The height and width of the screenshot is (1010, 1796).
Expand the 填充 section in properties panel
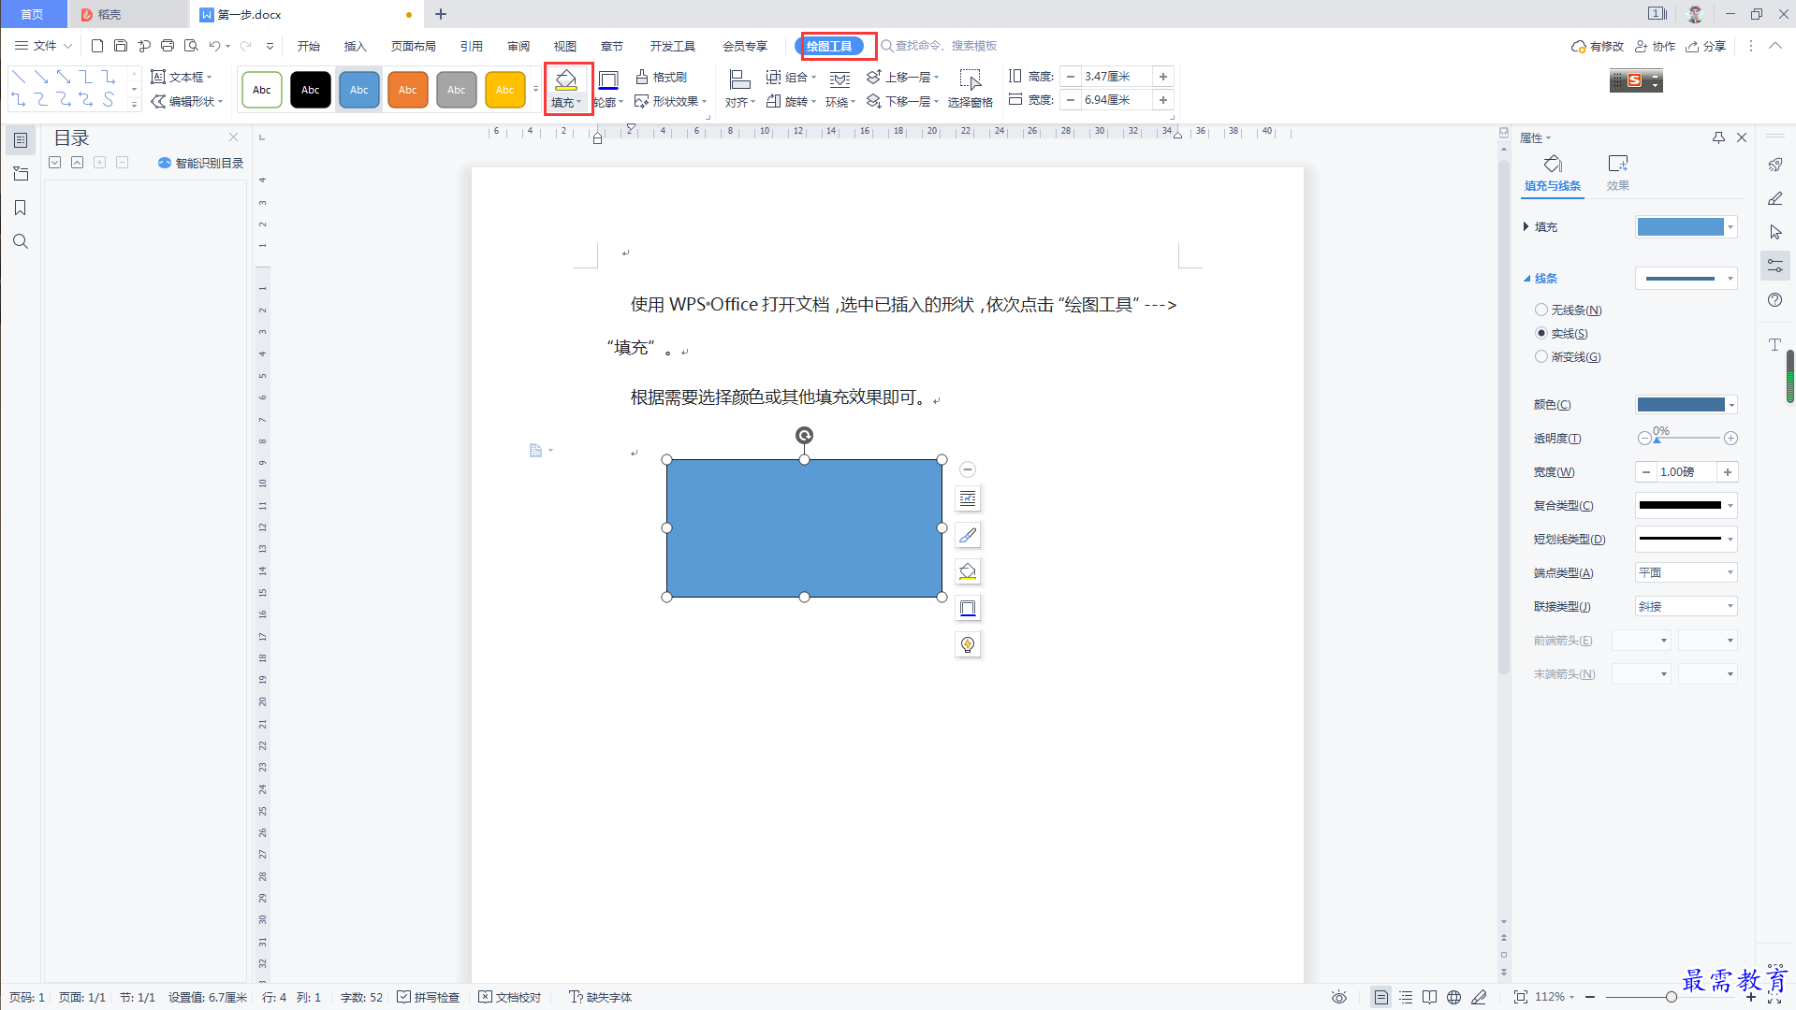1526,226
